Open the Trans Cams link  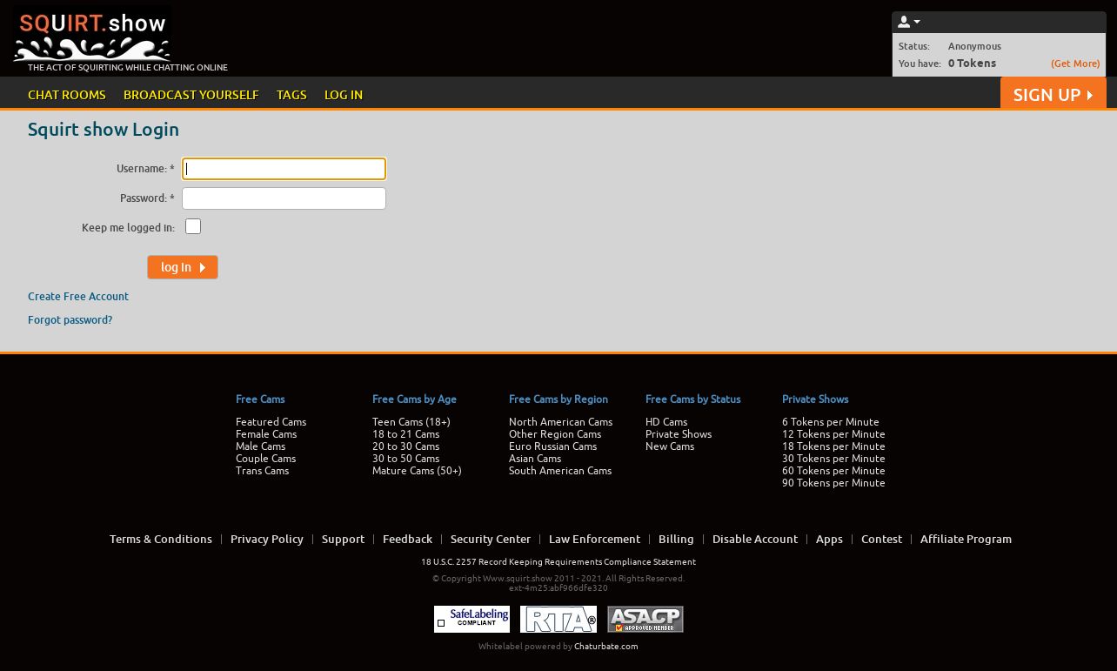[x=262, y=470]
